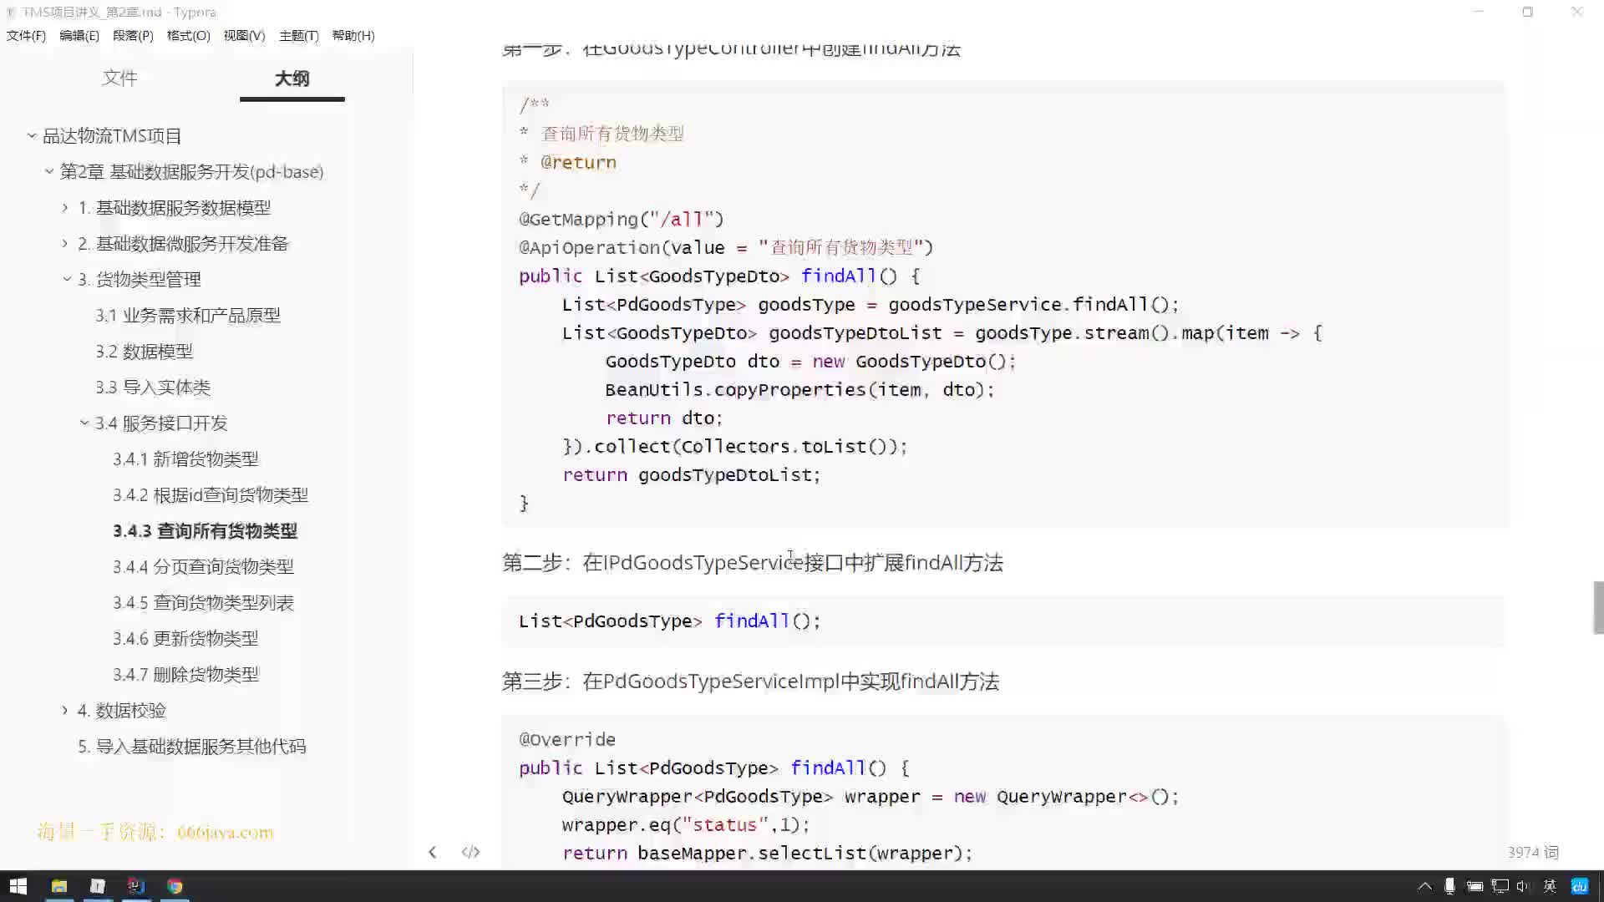Click the BeanUtils.copyProperties code line
Viewport: 1604px width, 902px height.
coord(799,389)
